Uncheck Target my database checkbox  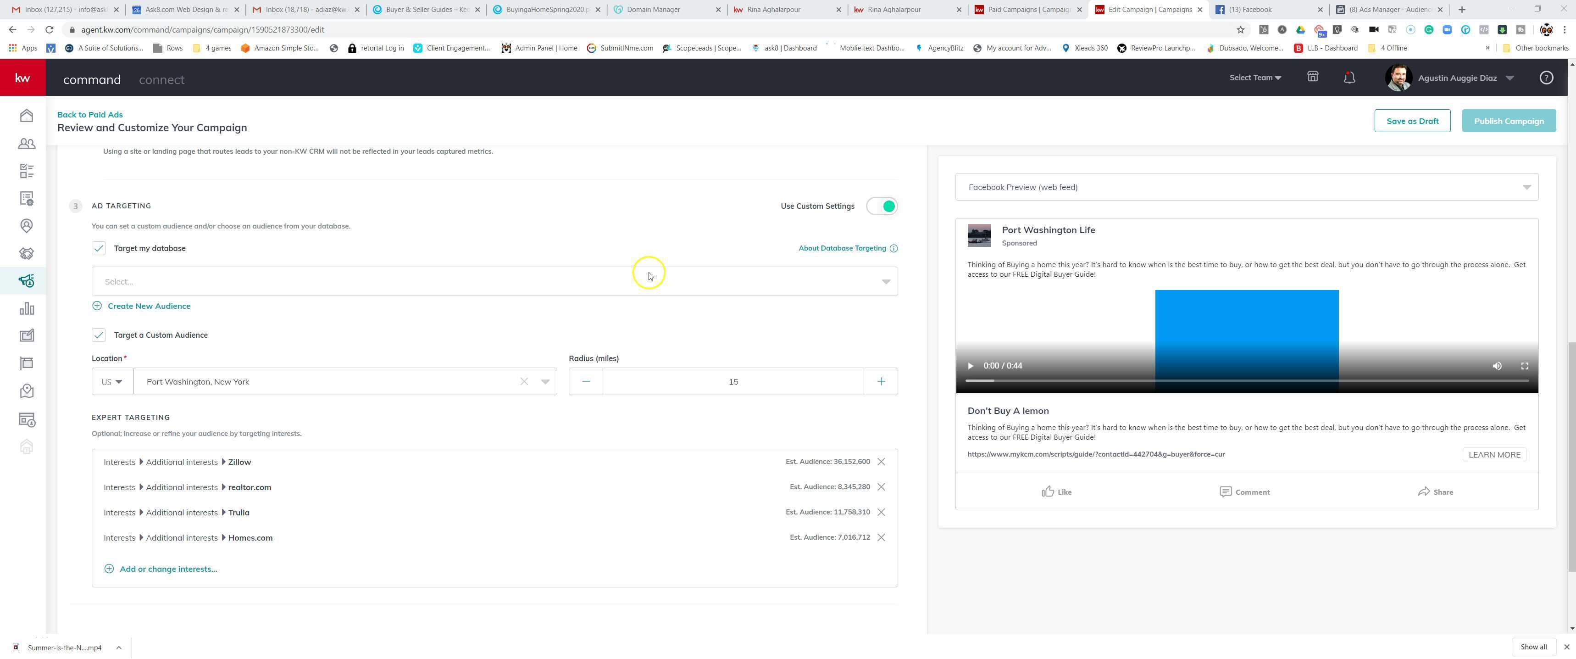point(99,248)
